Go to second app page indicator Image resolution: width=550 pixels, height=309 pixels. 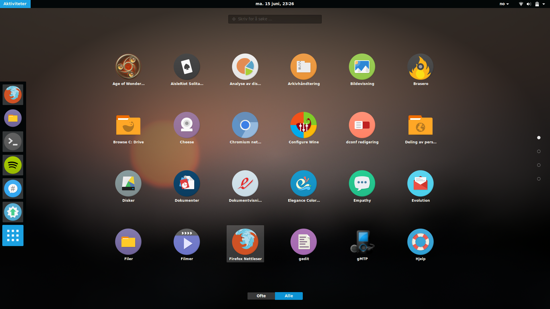539,151
